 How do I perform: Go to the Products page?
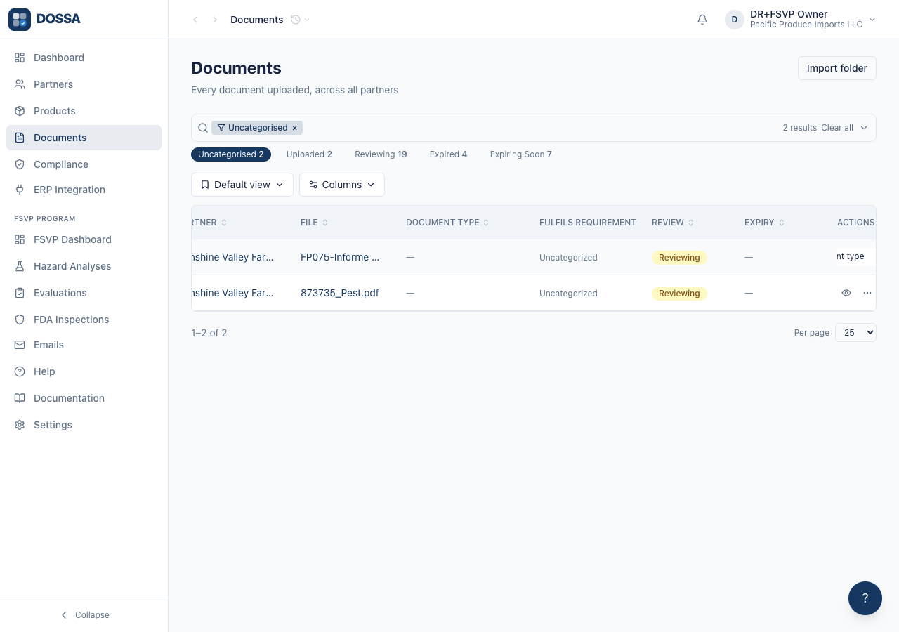point(84,111)
